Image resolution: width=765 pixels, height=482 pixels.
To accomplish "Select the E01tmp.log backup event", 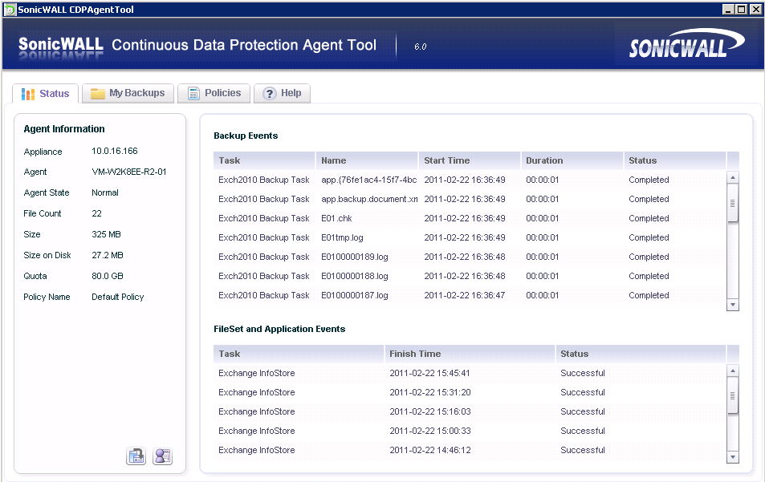I will pos(470,237).
